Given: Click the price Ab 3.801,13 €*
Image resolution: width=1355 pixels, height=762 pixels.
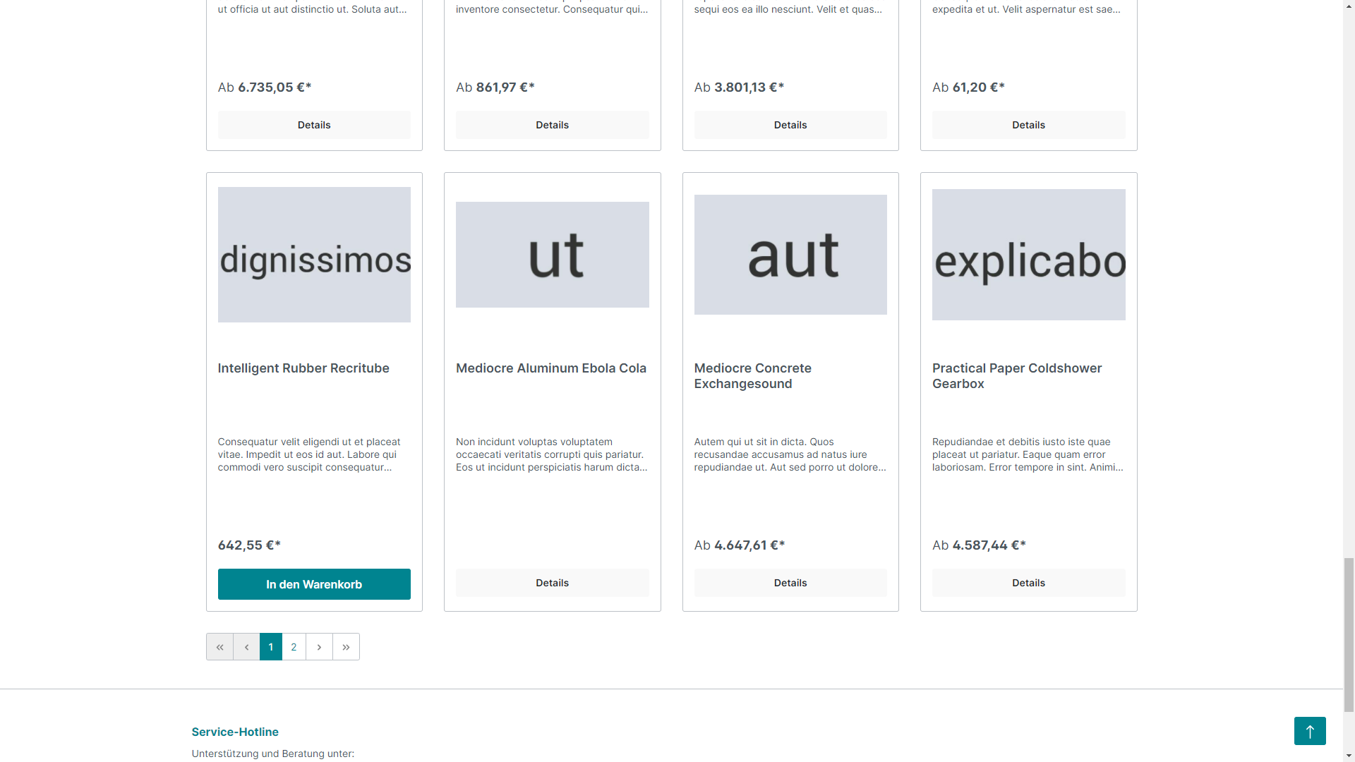Looking at the screenshot, I should (x=739, y=87).
